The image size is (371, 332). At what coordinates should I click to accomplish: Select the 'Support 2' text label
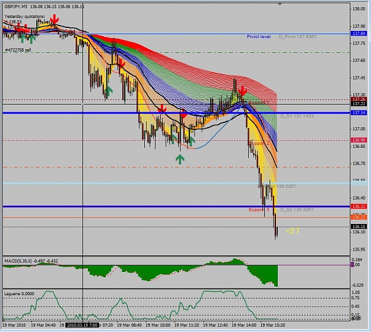pyautogui.click(x=259, y=144)
